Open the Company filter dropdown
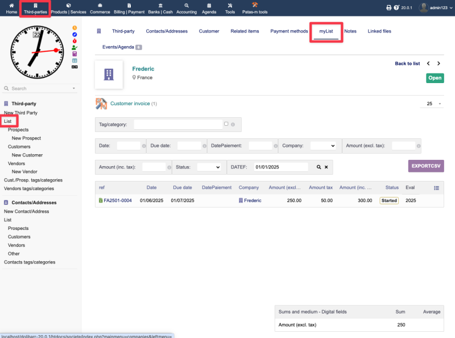This screenshot has height=338, width=455. tap(323, 146)
